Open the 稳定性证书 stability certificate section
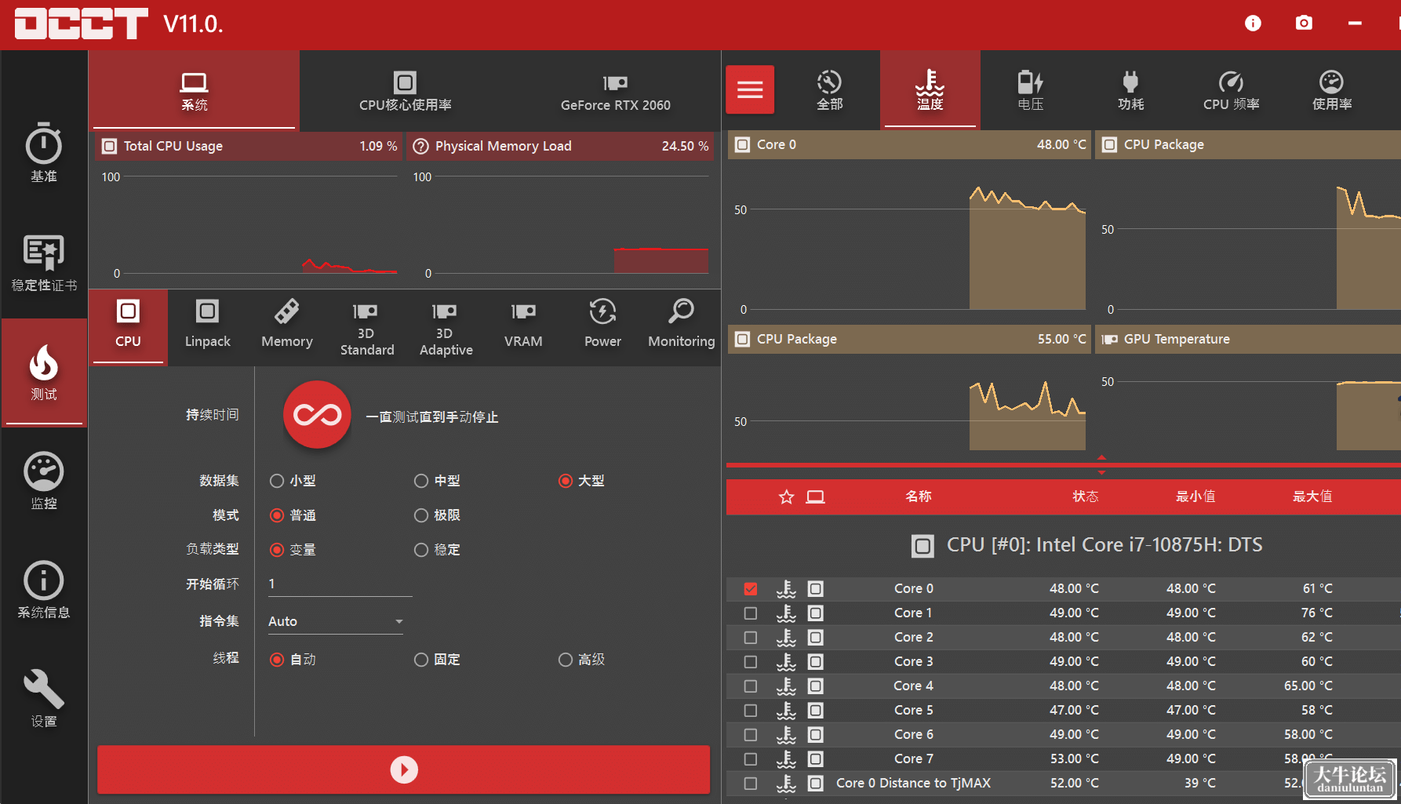 coord(44,263)
